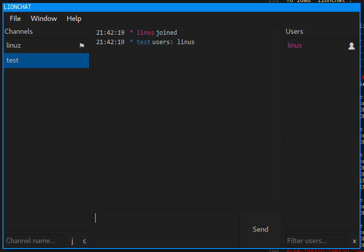Open the Window menu
Image resolution: width=364 pixels, height=252 pixels.
pos(44,18)
